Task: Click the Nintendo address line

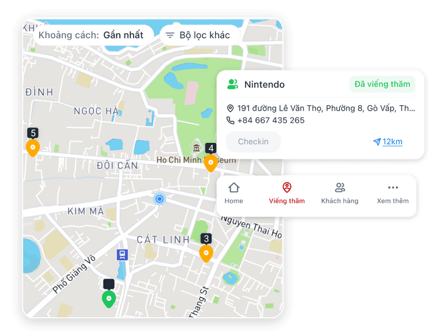Action: (x=326, y=108)
